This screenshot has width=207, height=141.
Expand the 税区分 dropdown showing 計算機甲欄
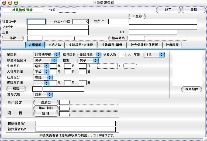tap(45, 55)
